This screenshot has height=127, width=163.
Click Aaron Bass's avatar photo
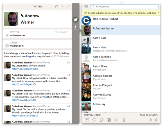coord(86,39)
